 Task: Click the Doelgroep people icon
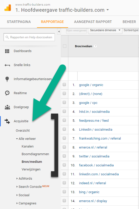tap(7, 107)
